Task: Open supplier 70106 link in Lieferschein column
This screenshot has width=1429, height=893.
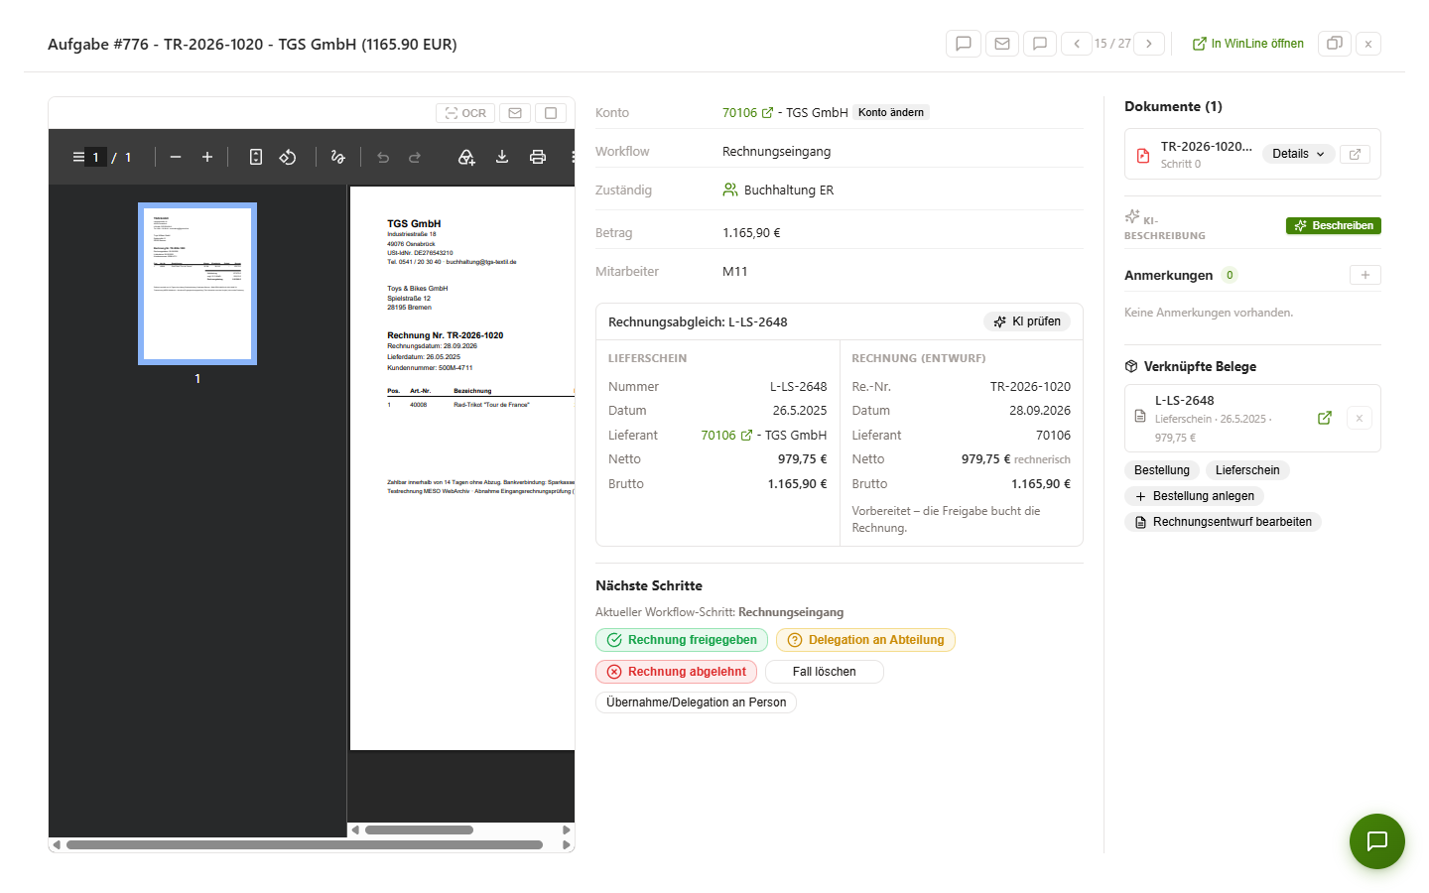Action: tap(726, 436)
